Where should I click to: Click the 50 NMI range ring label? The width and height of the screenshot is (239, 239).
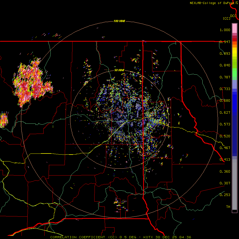coord(119,70)
